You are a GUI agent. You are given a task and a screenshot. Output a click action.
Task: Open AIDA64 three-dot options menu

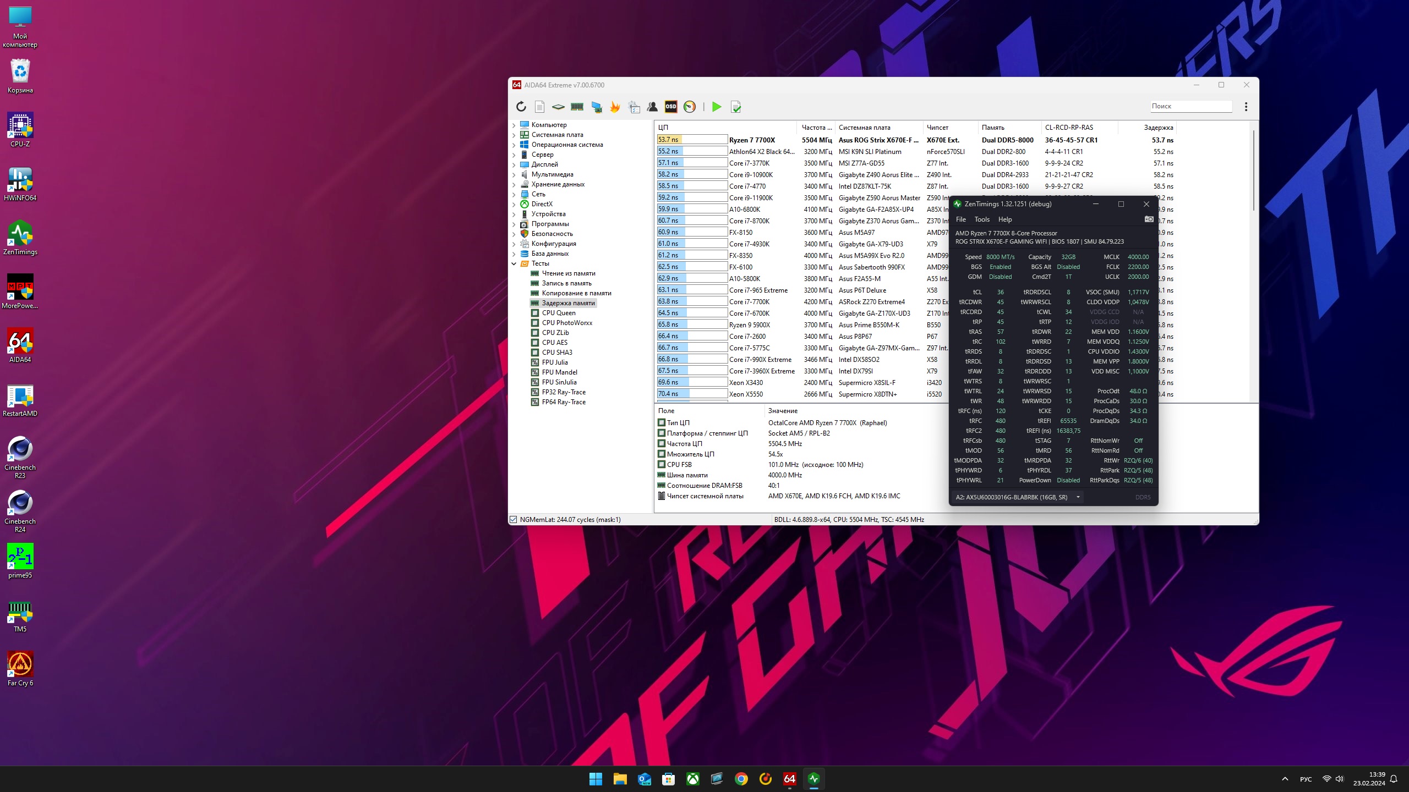(1246, 107)
